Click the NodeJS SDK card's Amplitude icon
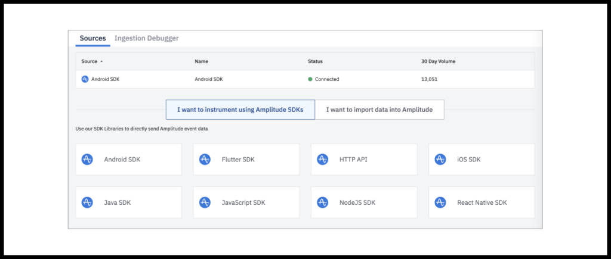 (323, 202)
